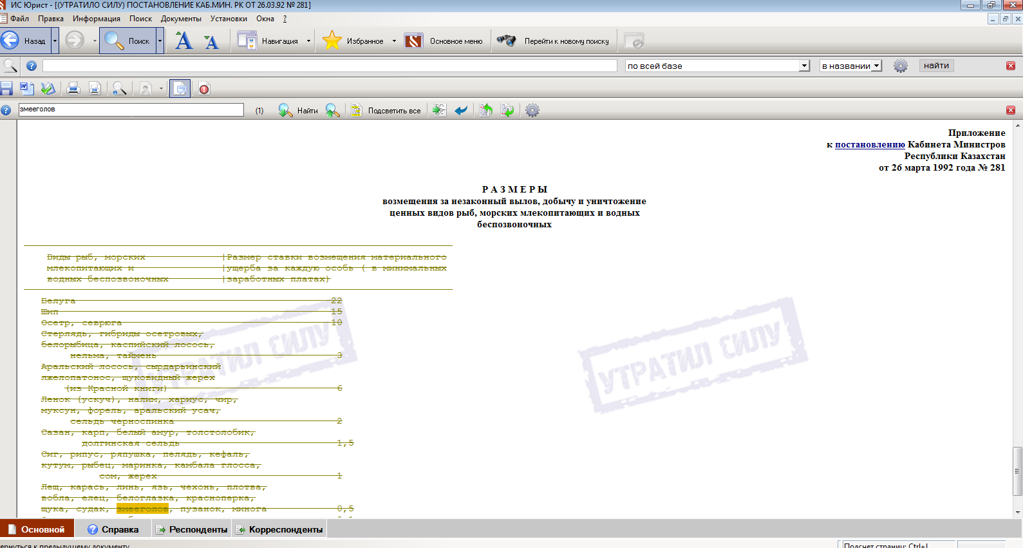
Task: Open Избранное favorites star
Action: click(353, 41)
